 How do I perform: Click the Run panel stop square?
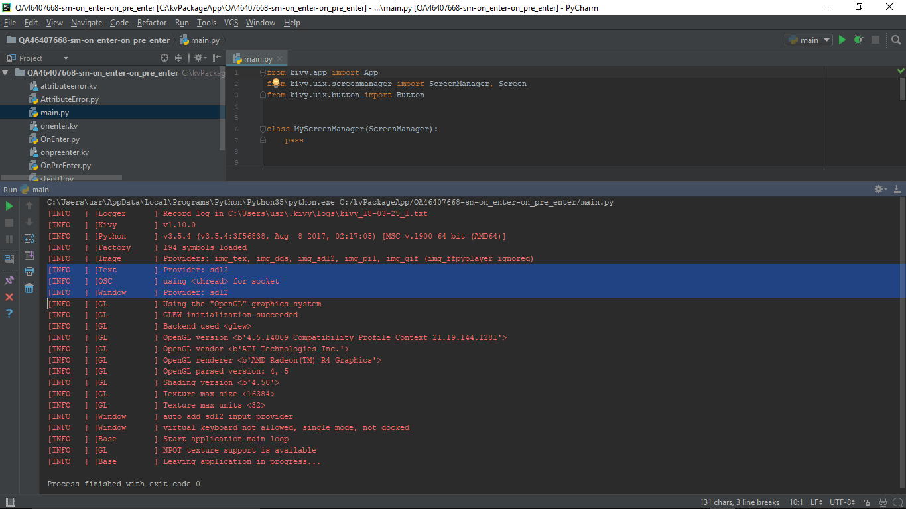(x=9, y=223)
